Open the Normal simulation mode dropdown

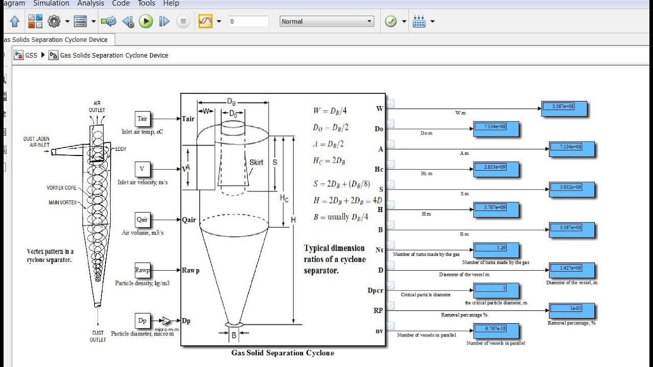pos(326,21)
